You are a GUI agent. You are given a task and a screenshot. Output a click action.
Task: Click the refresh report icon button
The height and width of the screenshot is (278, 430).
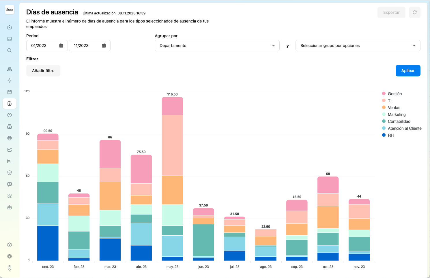pyautogui.click(x=415, y=12)
